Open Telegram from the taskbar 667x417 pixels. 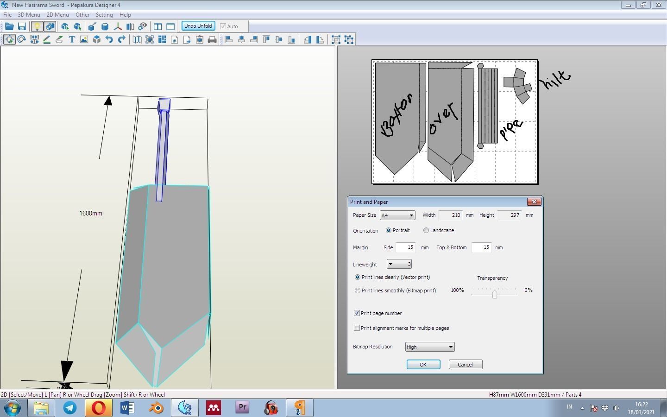point(70,408)
